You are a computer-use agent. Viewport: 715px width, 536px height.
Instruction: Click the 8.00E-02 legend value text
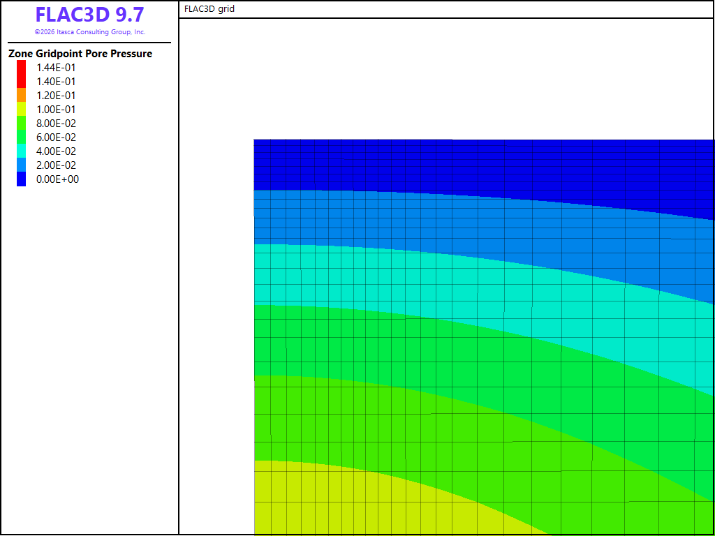point(56,123)
